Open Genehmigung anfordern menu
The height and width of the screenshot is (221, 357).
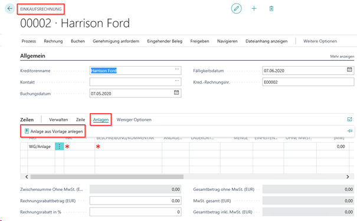[116, 41]
